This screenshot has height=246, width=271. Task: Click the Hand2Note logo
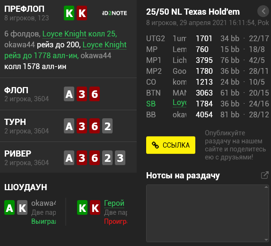click(x=114, y=13)
